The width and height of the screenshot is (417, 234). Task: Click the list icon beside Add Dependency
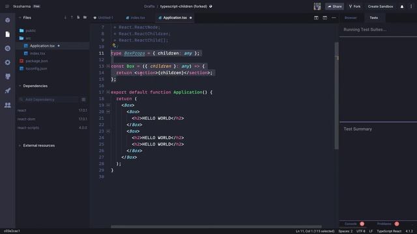tap(83, 99)
